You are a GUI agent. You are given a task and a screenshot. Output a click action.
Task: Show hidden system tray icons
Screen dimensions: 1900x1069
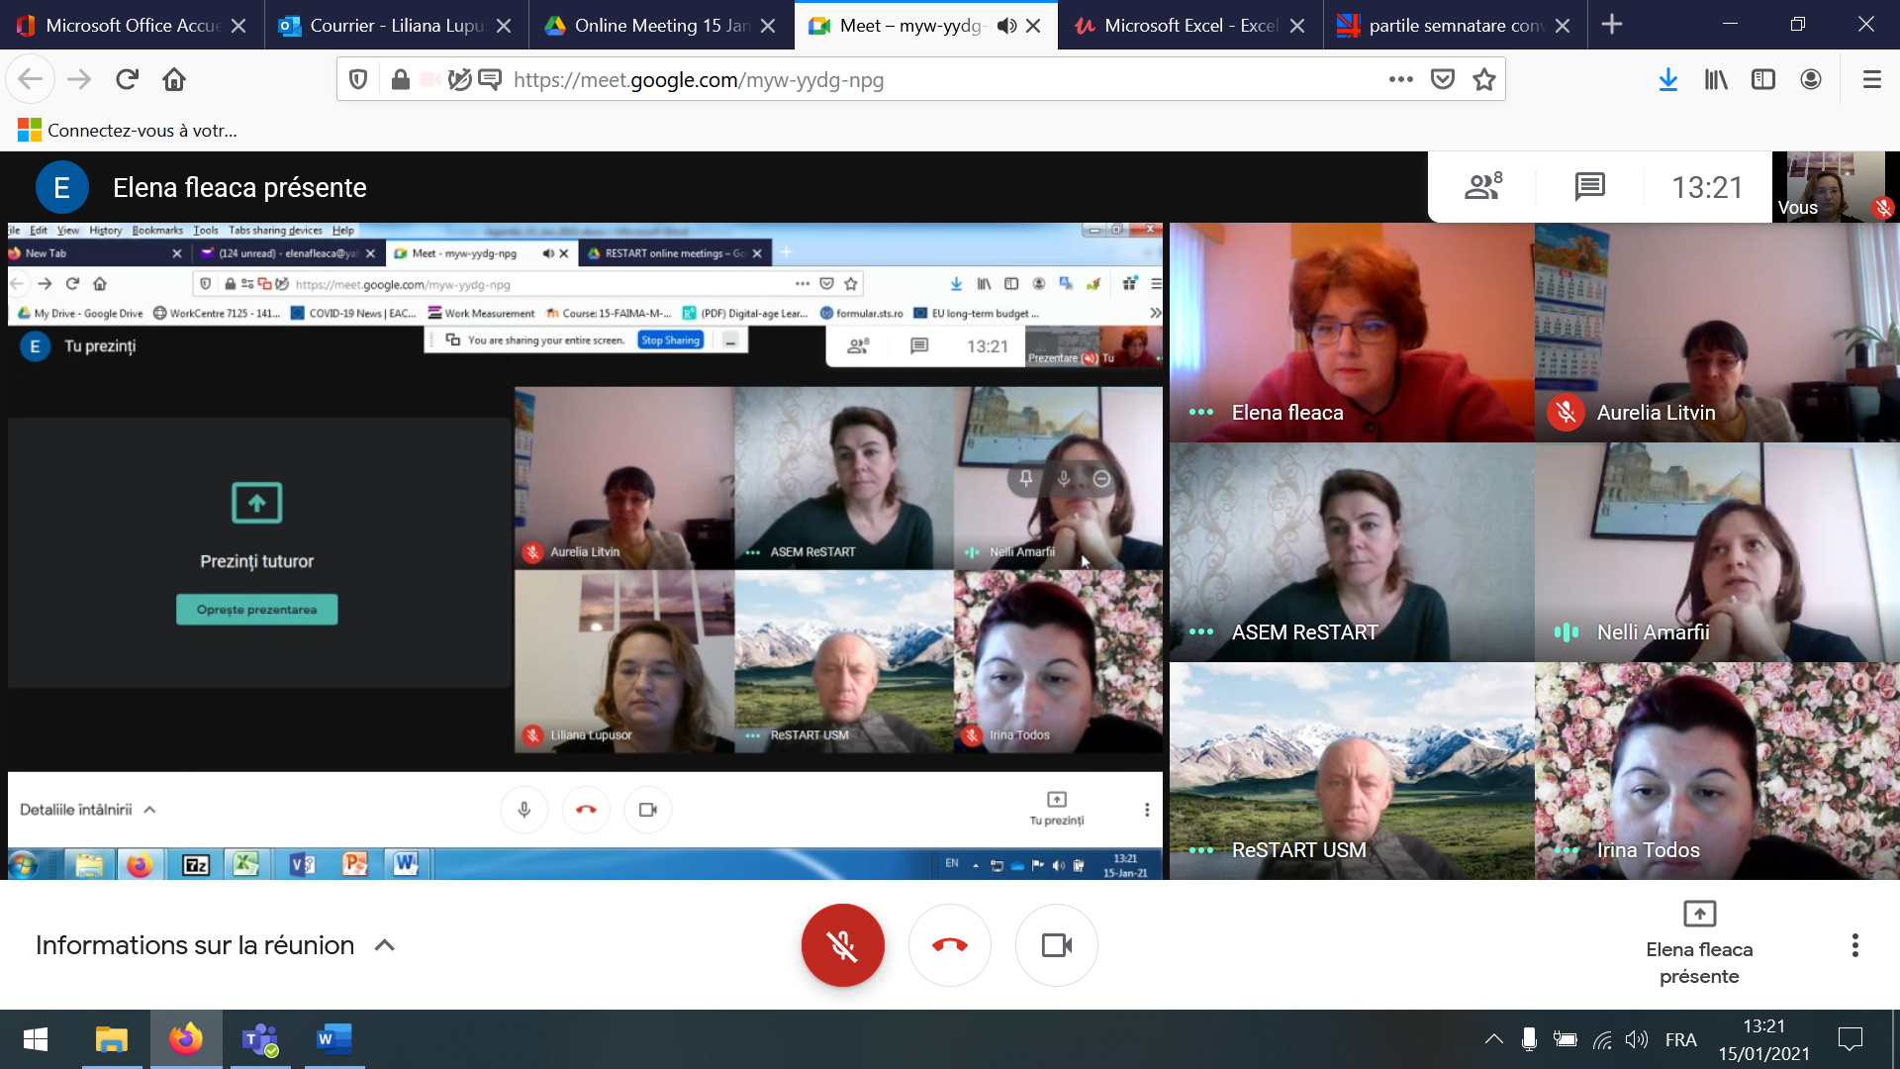1493,1039
